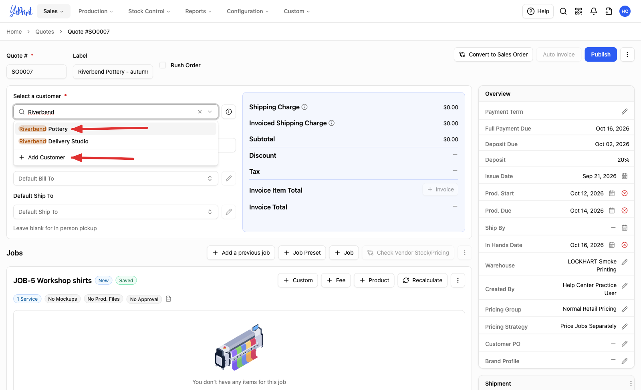Open the Prod. Start calendar picker
Screen dimensions: 641x390
612,193
